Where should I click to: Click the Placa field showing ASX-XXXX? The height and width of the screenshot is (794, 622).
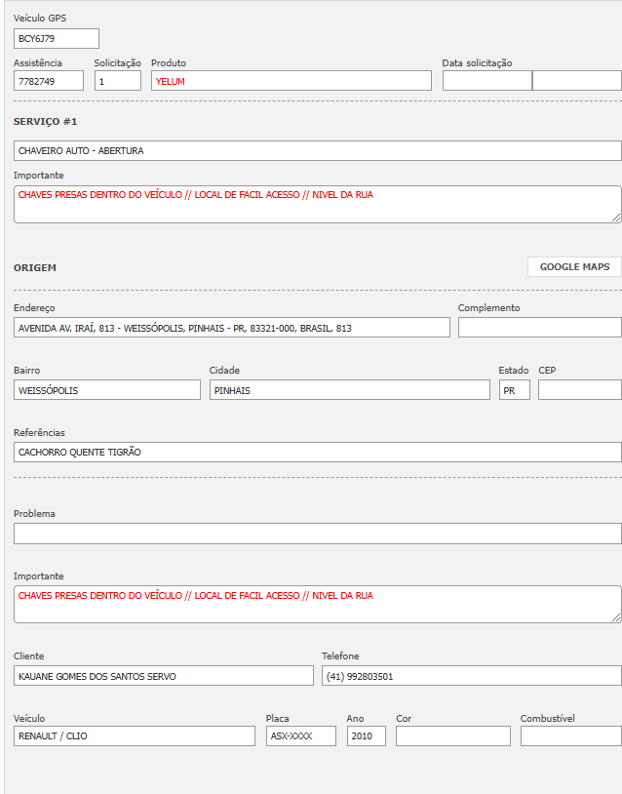coord(300,736)
